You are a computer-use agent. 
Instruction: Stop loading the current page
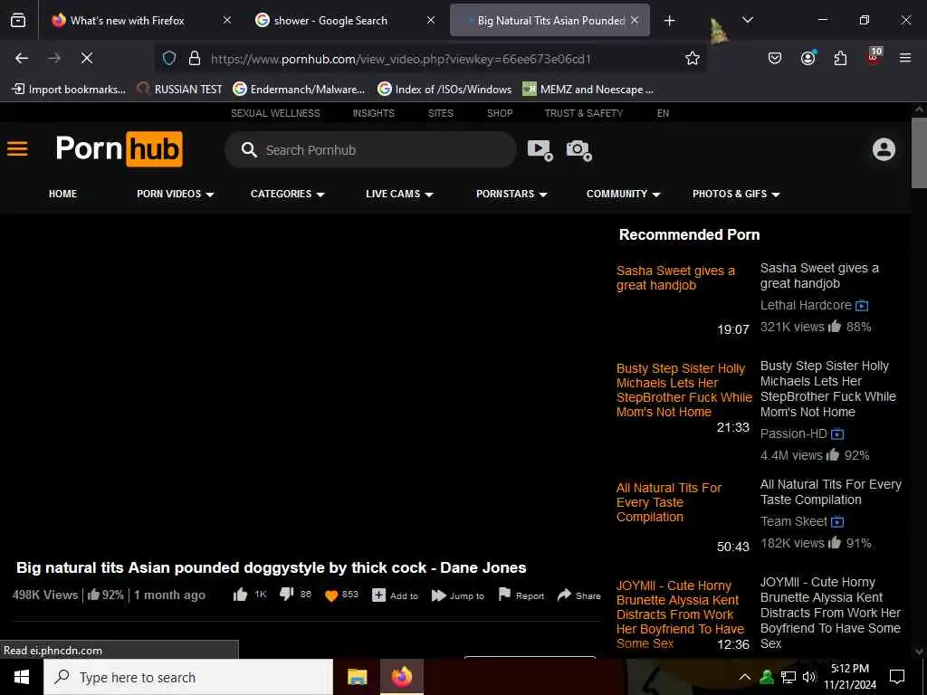click(86, 58)
